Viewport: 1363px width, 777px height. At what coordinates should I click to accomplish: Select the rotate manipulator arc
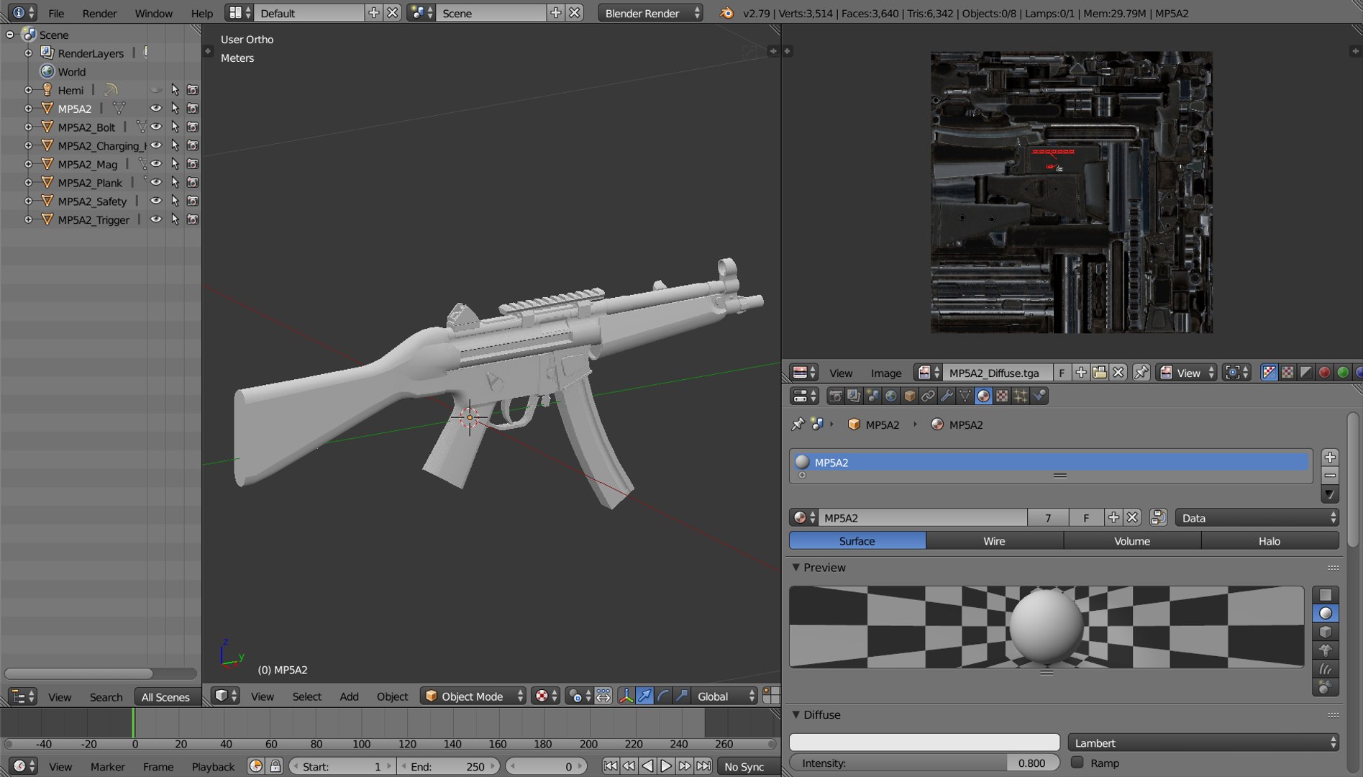[664, 696]
